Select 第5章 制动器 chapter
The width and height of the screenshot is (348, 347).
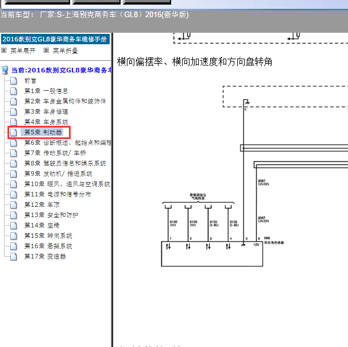pos(43,132)
